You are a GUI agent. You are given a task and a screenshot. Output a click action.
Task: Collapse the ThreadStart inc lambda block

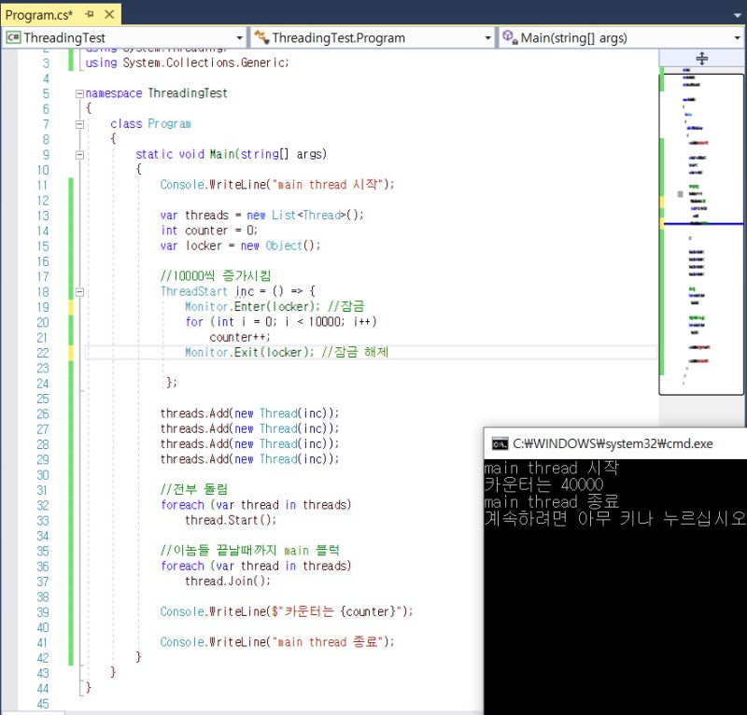pos(78,292)
